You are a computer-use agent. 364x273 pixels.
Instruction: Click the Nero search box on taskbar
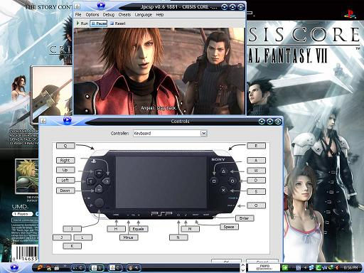point(263,267)
